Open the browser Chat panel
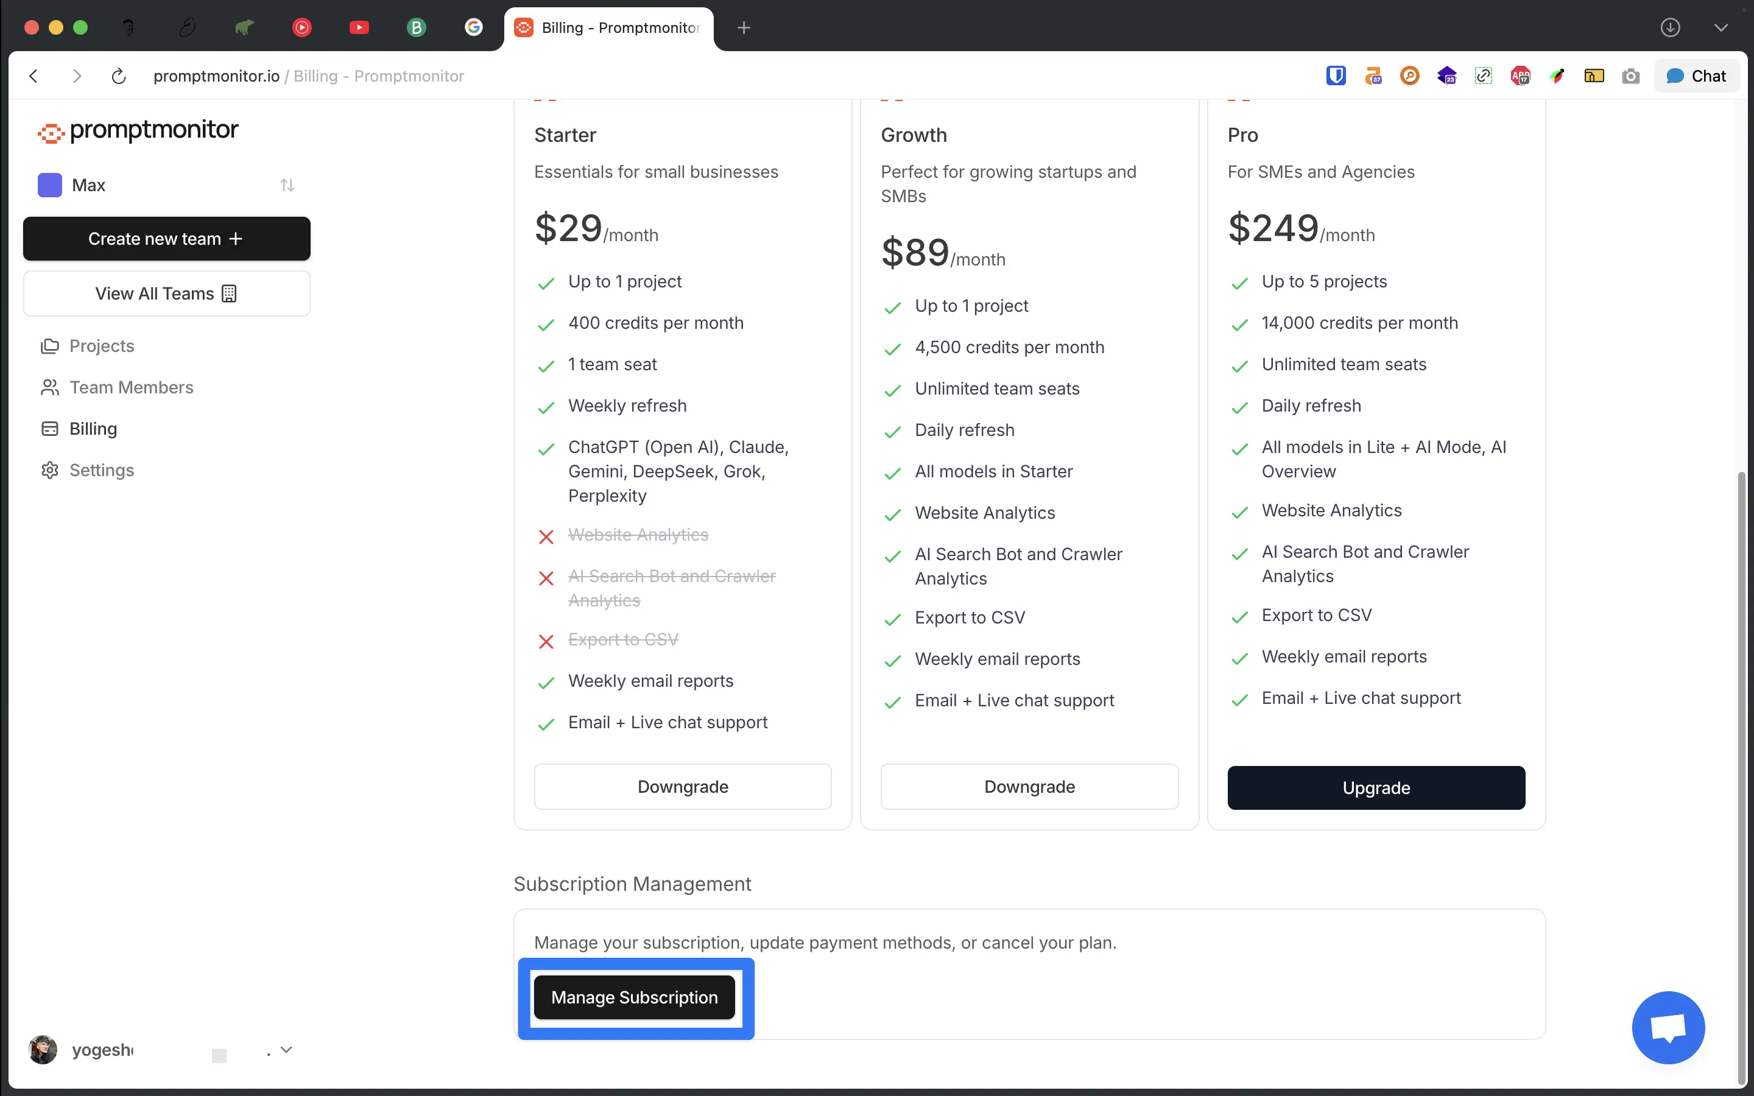1754x1096 pixels. (1696, 76)
